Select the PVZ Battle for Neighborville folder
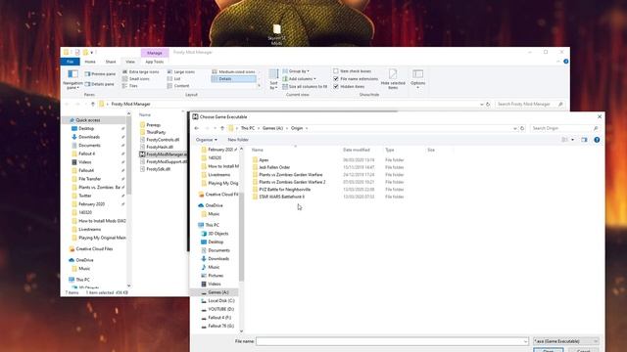The height and width of the screenshot is (352, 627). 284,189
